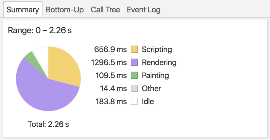The image size is (270, 140).
Task: Click the gray Other legend swatch
Action: pyautogui.click(x=134, y=89)
